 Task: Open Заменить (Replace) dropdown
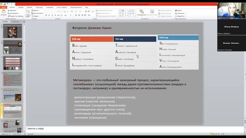tap(180, 13)
